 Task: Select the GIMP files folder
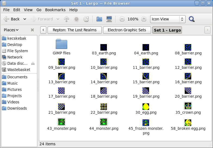(x=61, y=44)
